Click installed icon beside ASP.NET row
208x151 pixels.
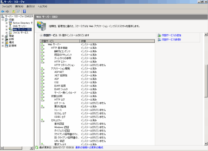[x=43, y=72]
